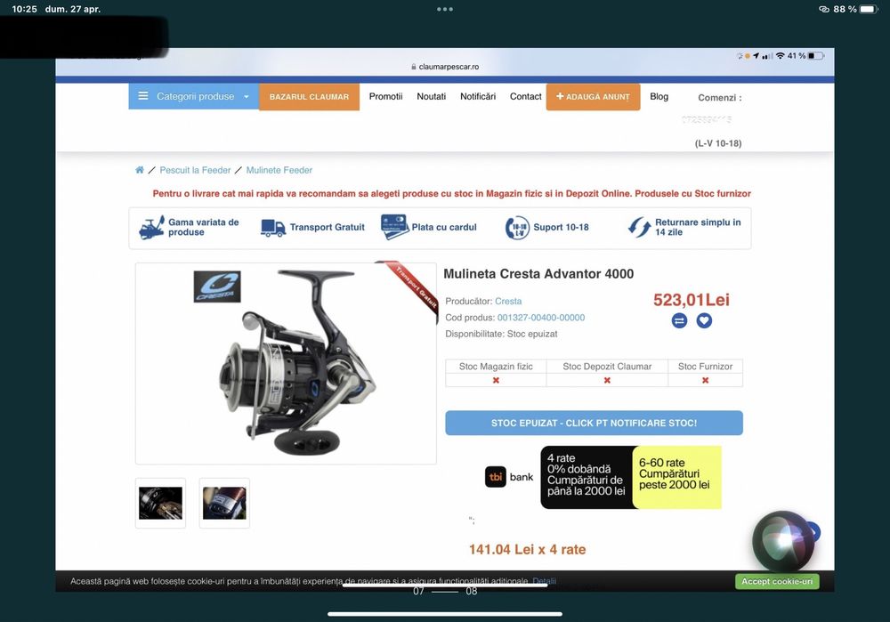Expand the Categorii produse dropdown arrow
Screen dimensions: 890x622
(x=247, y=96)
